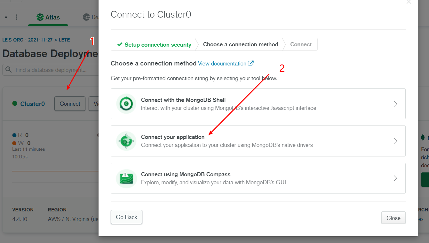Select the Choose a connection method step
The width and height of the screenshot is (429, 243).
pyautogui.click(x=241, y=44)
